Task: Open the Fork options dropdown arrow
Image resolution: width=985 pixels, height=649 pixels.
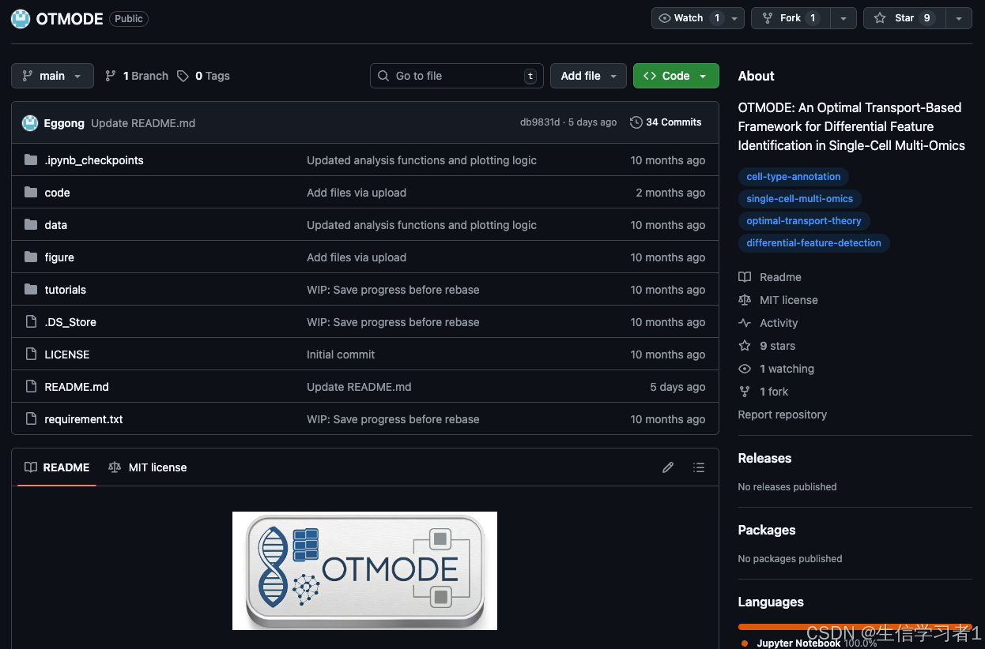Action: coord(843,18)
